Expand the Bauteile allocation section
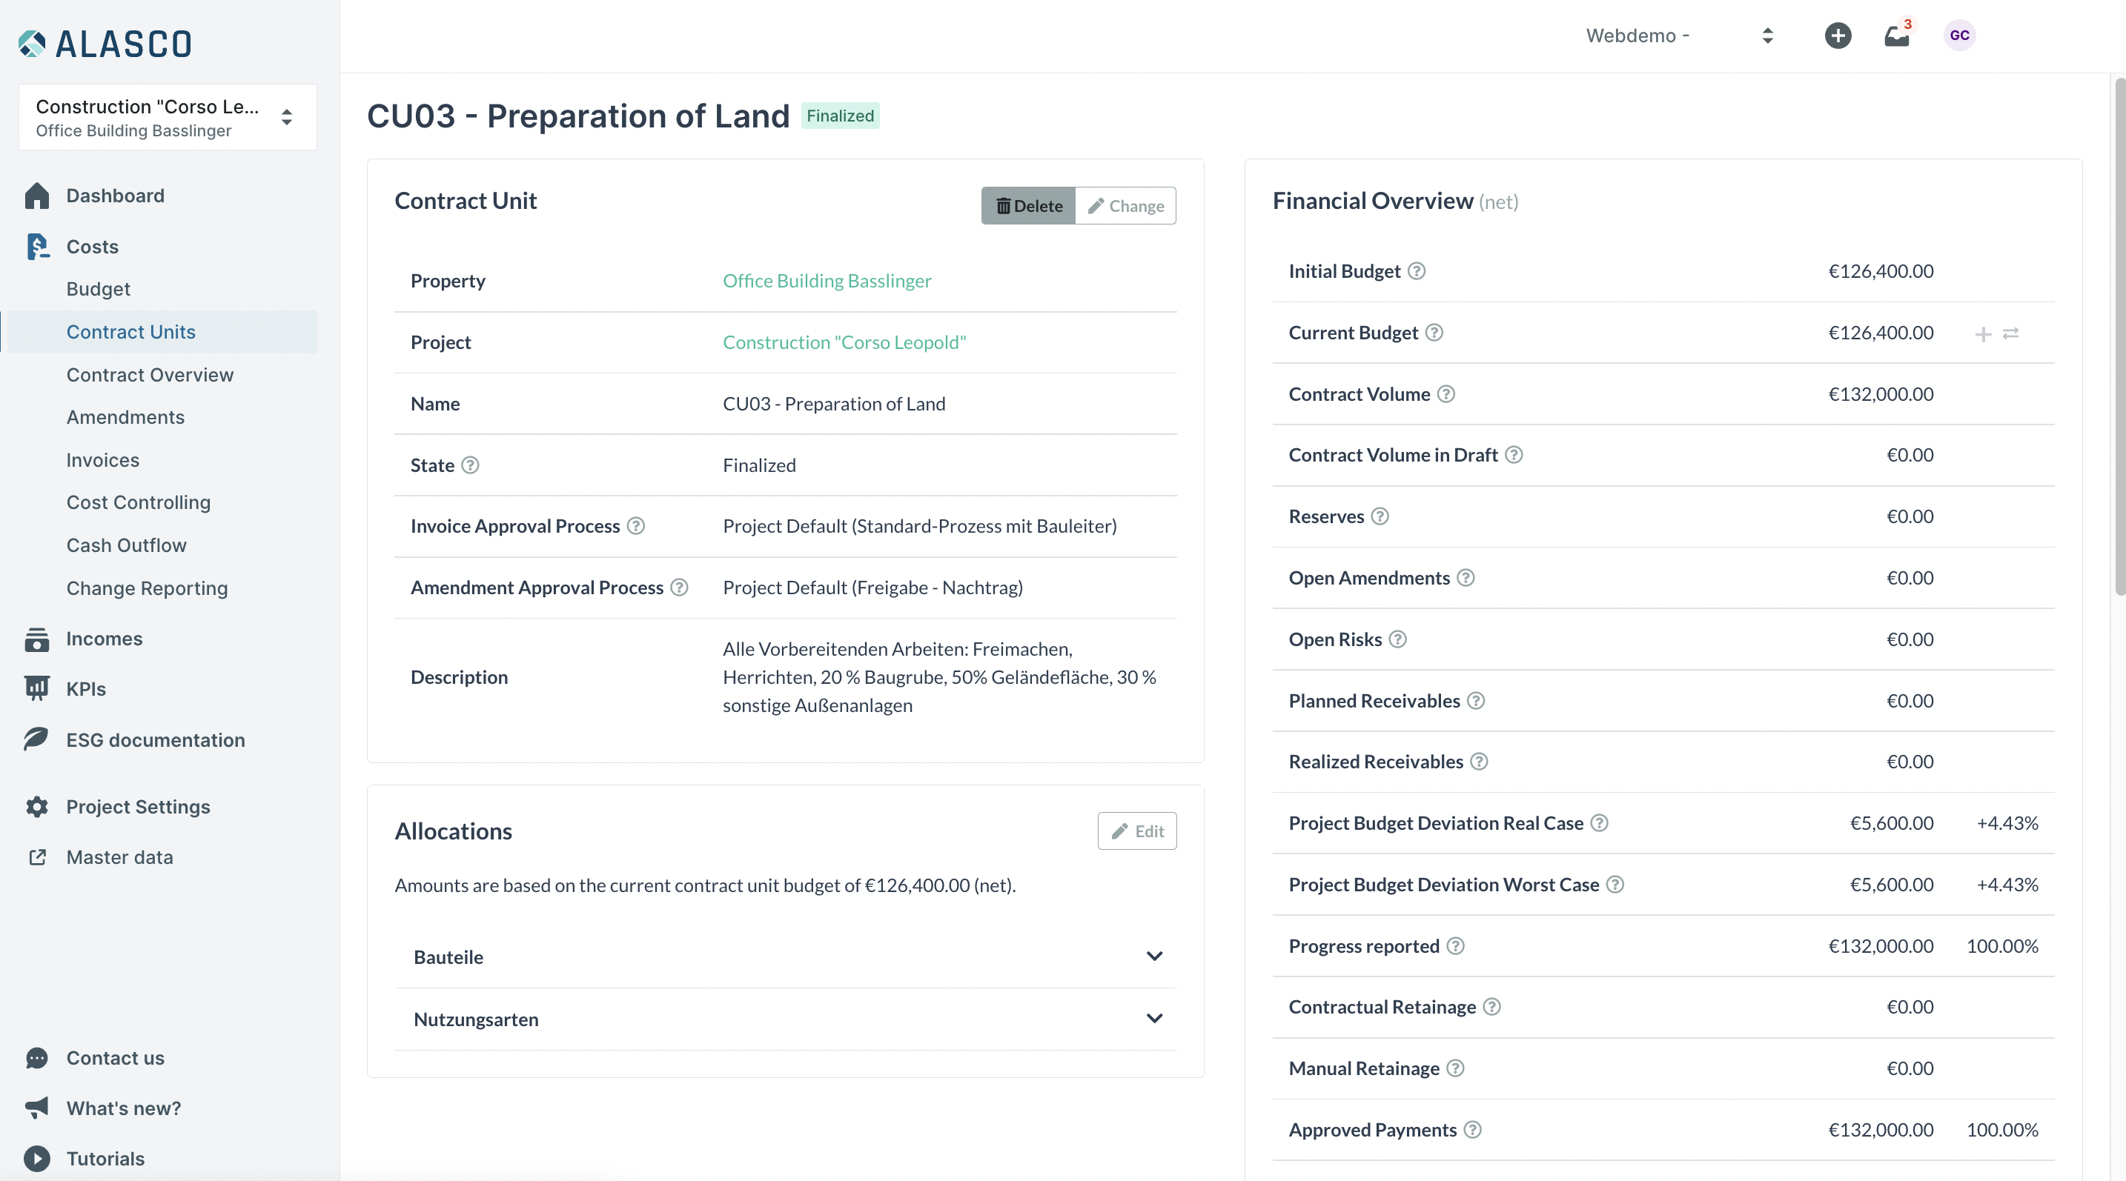2126x1181 pixels. (786, 957)
